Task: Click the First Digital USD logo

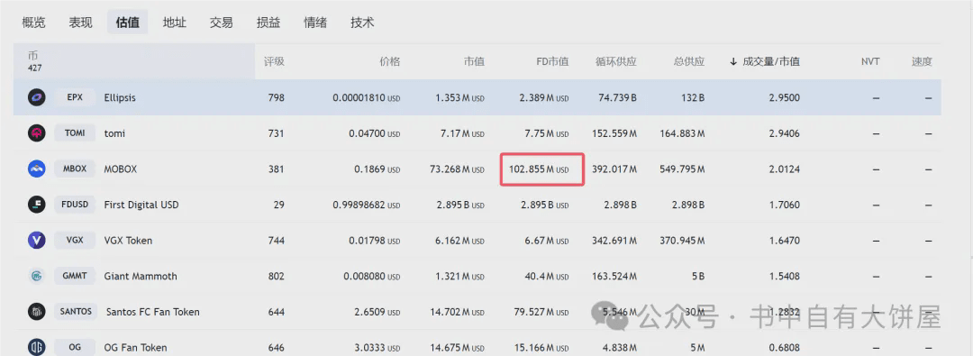Action: [x=37, y=205]
